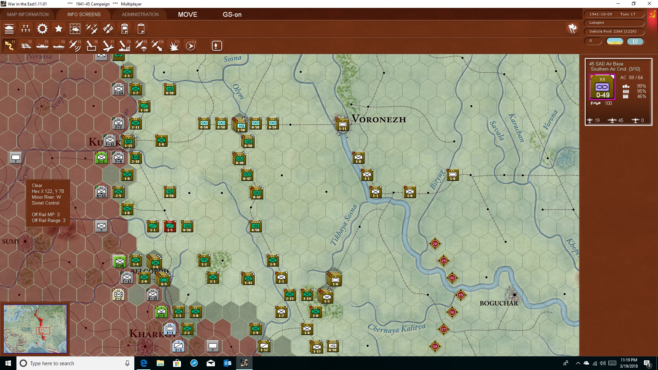Open the losses screen with cross icons
658x370 pixels.
click(26, 29)
